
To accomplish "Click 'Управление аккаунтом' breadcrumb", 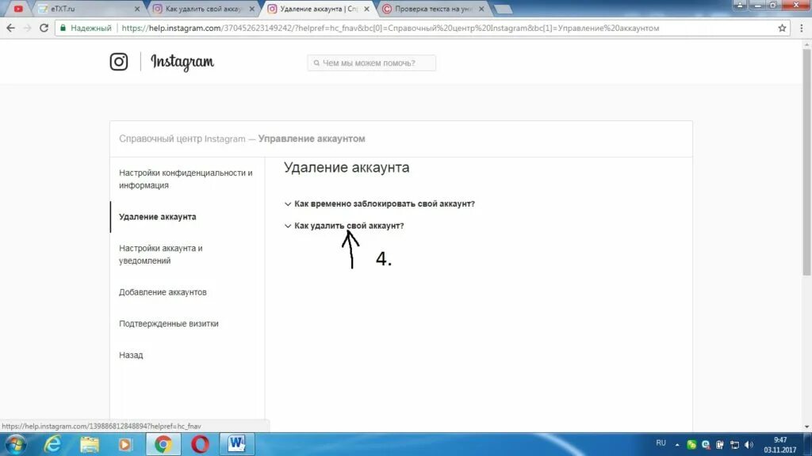I will coord(312,139).
